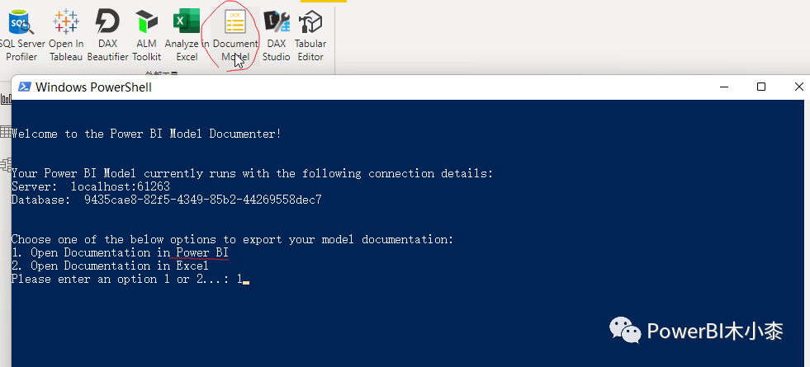Close the Windows PowerShell window
The image size is (810, 367).
798,87
